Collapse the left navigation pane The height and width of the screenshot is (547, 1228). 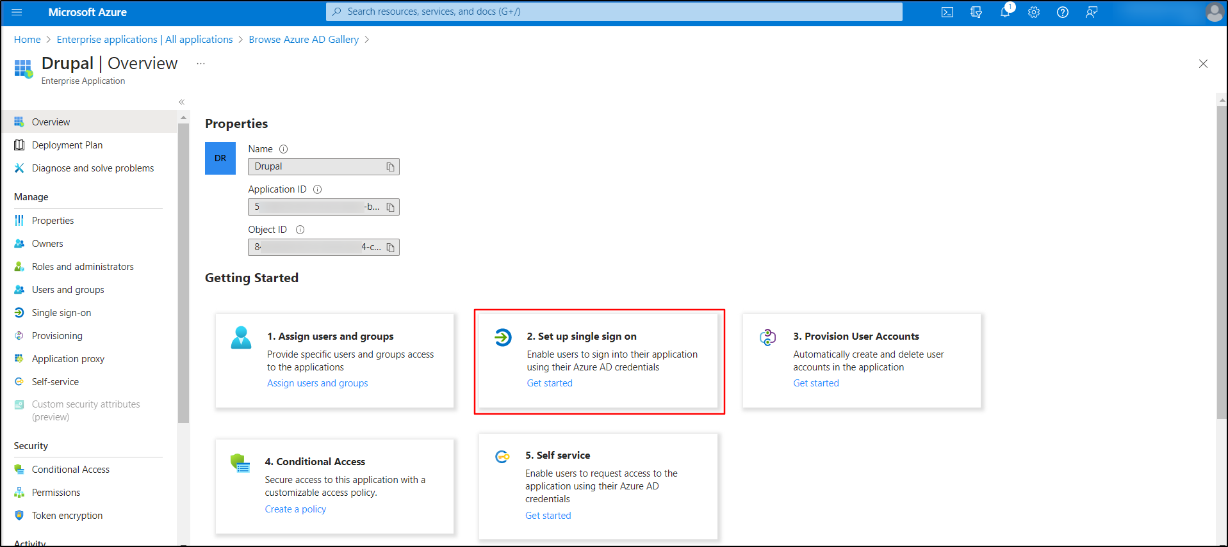182,102
